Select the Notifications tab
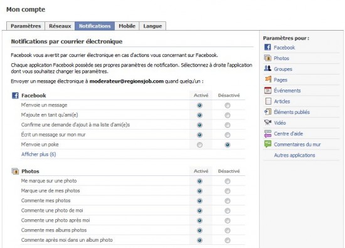The width and height of the screenshot is (345, 248). [x=95, y=26]
